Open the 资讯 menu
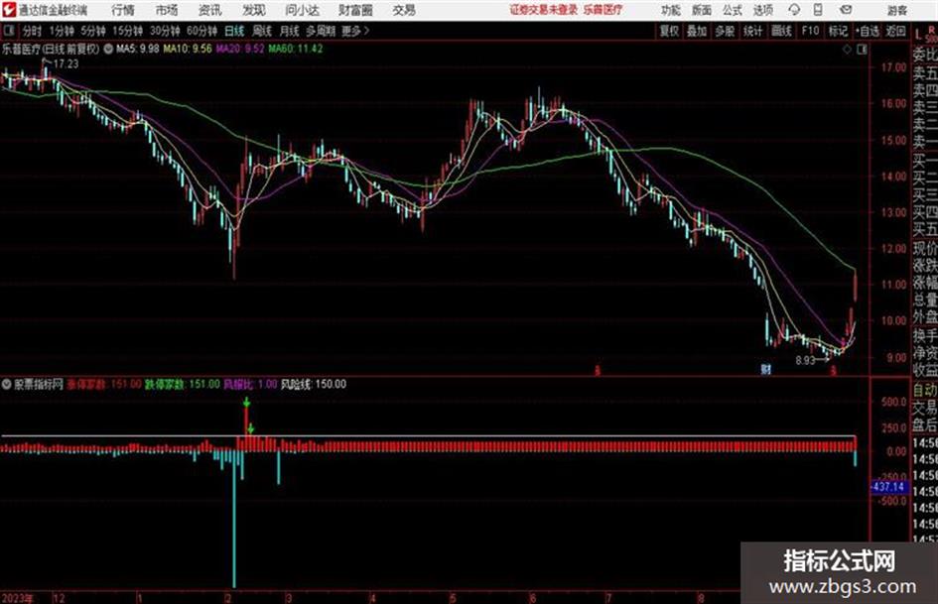Screen dimensions: 938x604 click(210, 10)
